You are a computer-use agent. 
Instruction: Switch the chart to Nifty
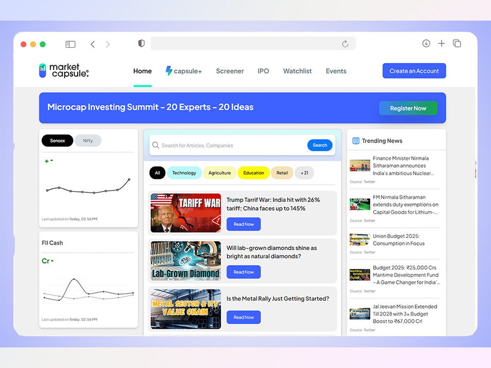click(x=88, y=141)
